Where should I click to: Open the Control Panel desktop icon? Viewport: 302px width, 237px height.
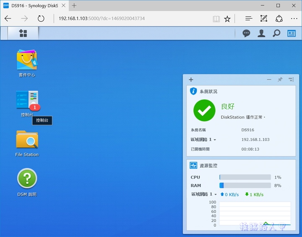point(27,101)
